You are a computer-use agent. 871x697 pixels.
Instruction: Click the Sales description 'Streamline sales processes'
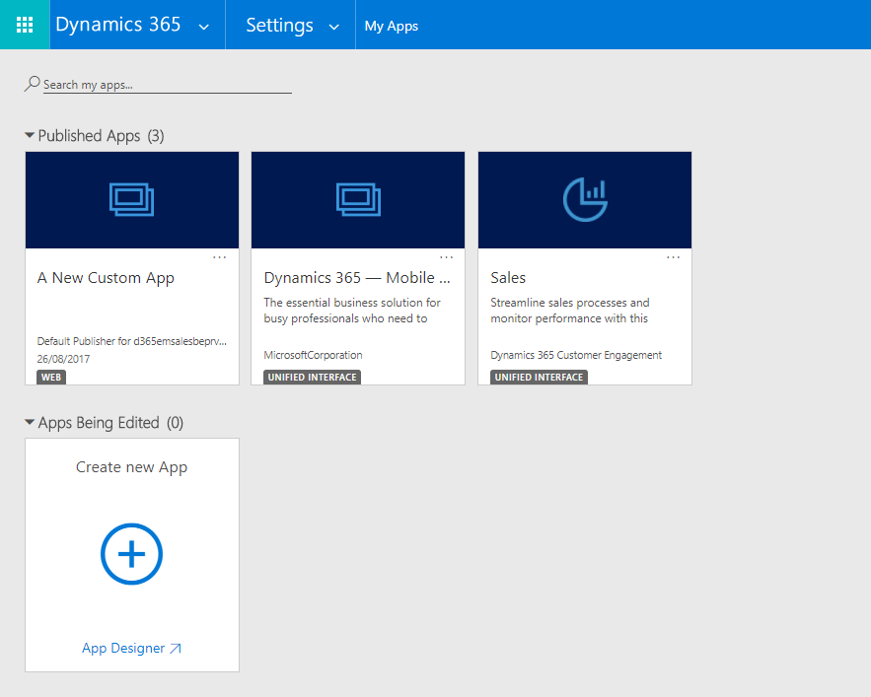[x=570, y=311]
